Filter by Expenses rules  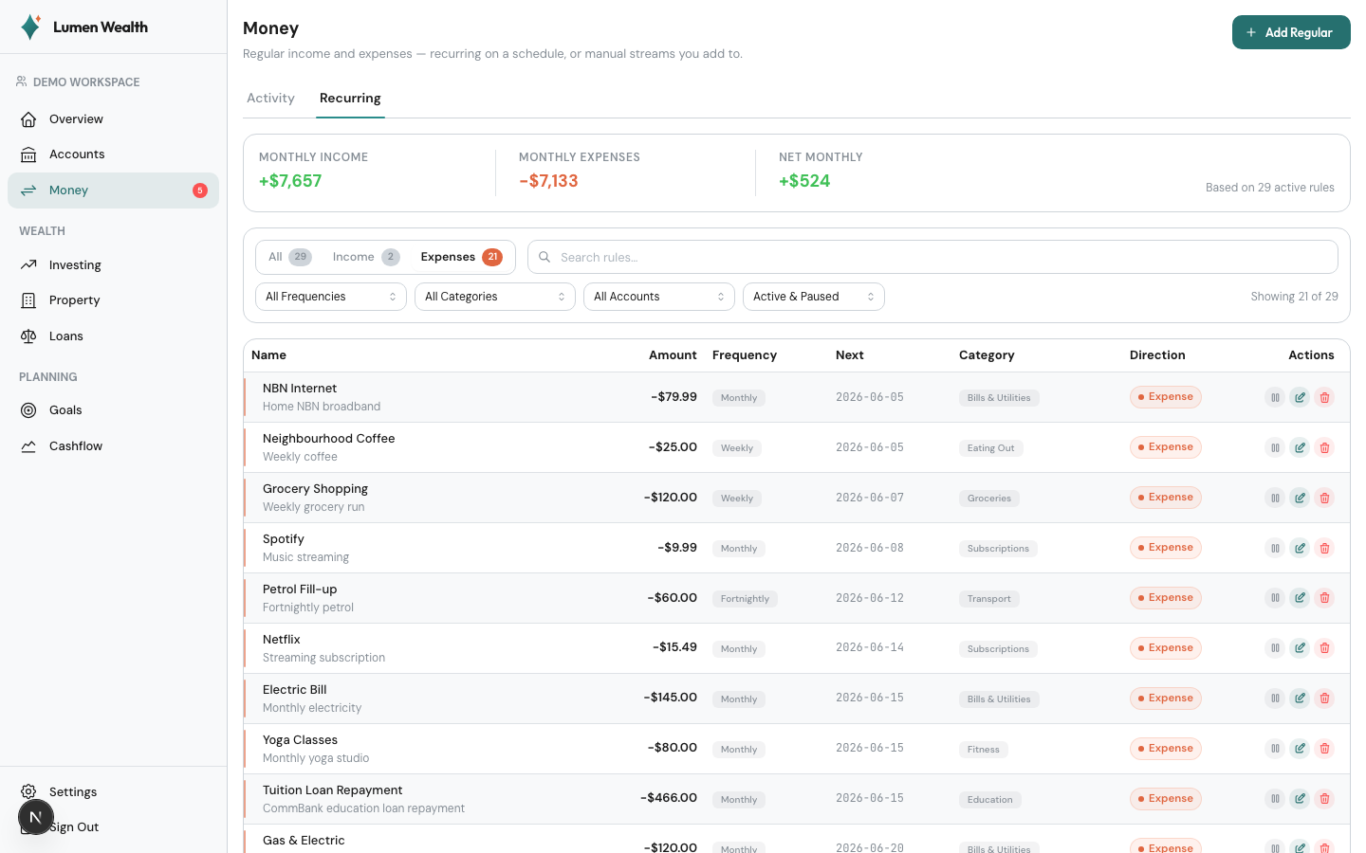461,257
